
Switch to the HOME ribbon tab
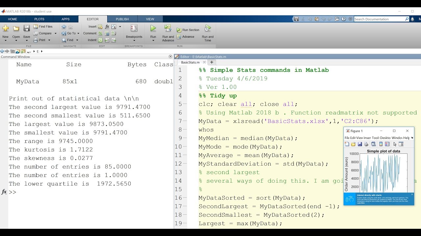[12, 19]
